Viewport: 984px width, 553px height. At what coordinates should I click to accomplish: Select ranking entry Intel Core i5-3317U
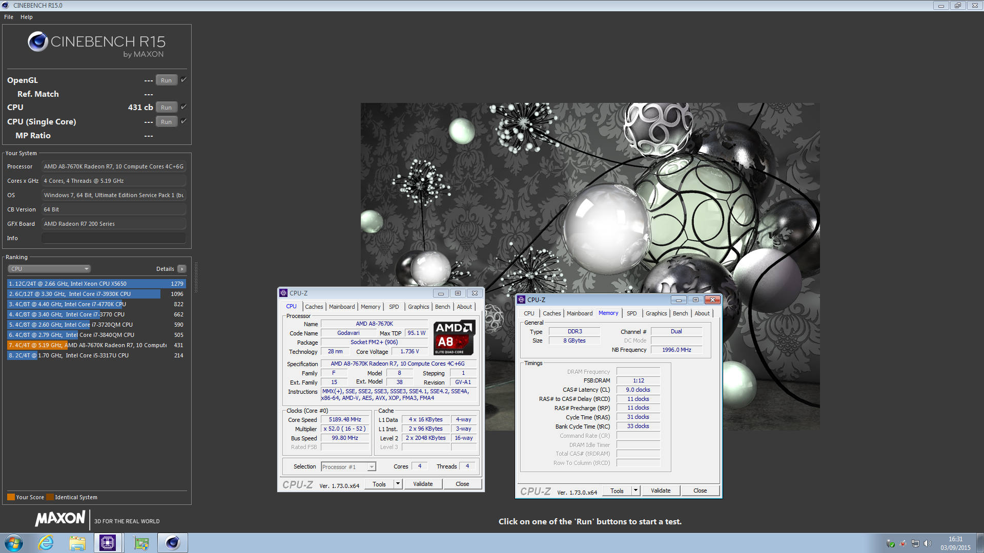(x=96, y=355)
